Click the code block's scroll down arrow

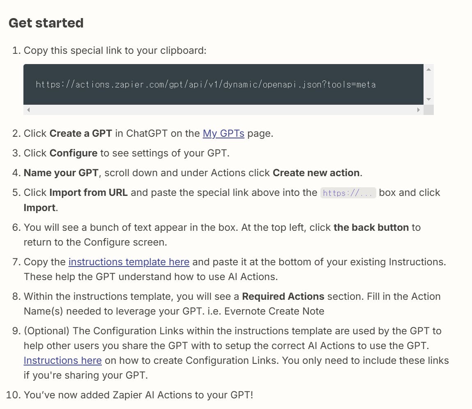(x=428, y=99)
